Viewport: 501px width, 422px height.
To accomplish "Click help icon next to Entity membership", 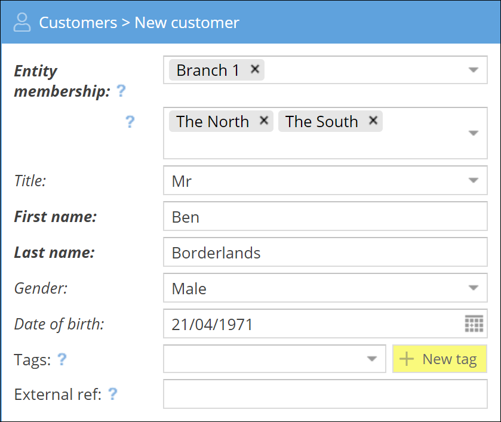I will pos(121,91).
